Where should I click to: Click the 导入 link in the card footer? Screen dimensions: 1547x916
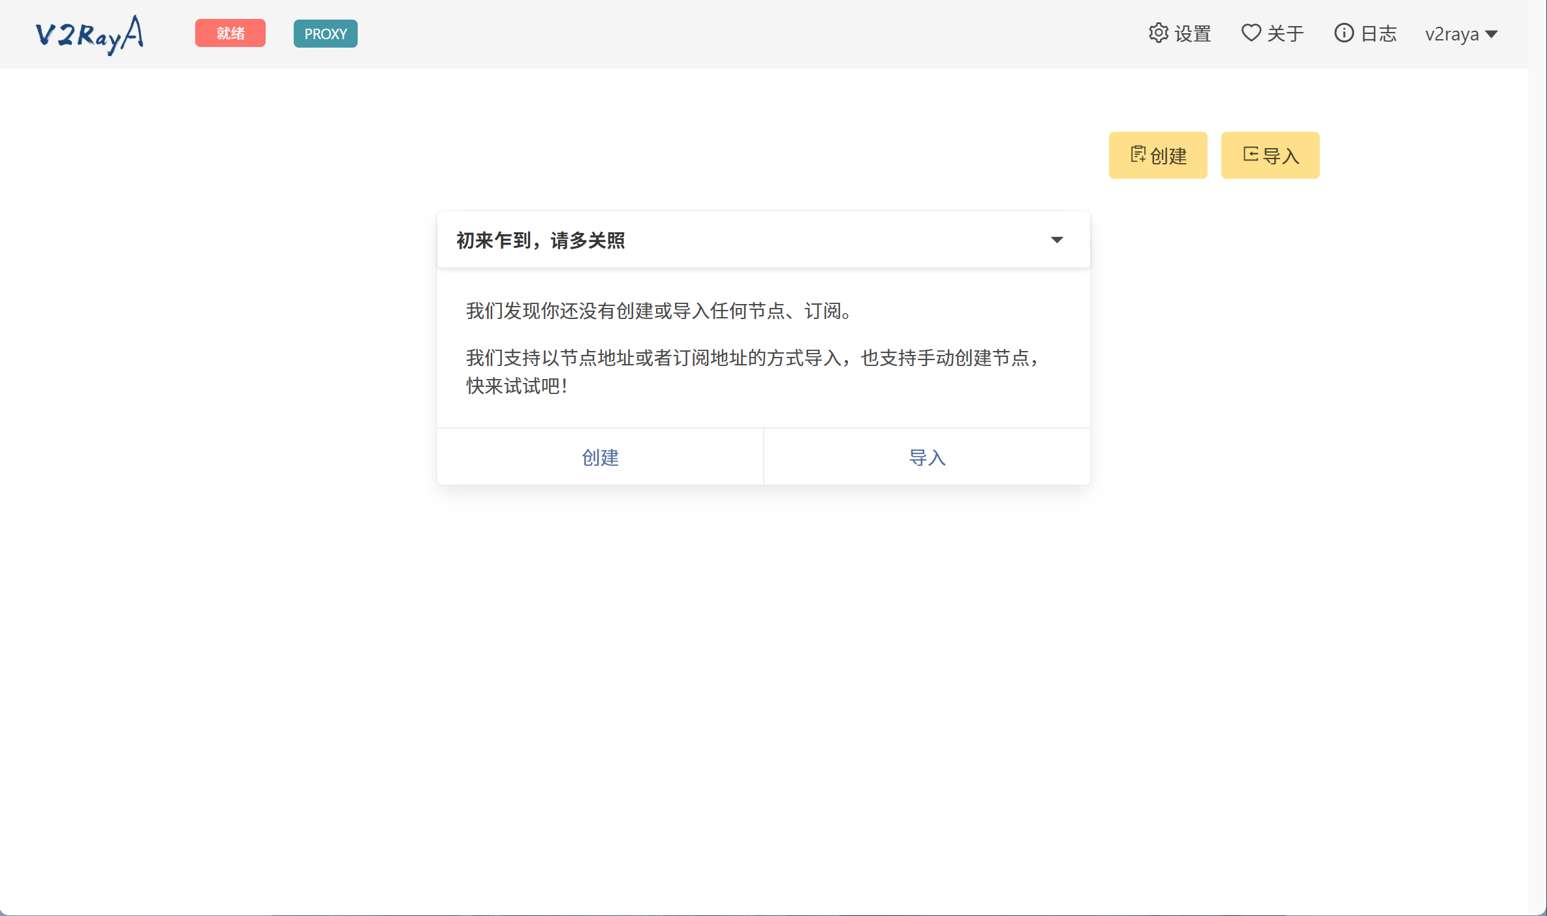point(927,457)
